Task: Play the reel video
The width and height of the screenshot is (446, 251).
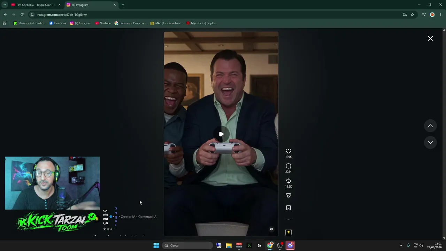Action: (221, 134)
